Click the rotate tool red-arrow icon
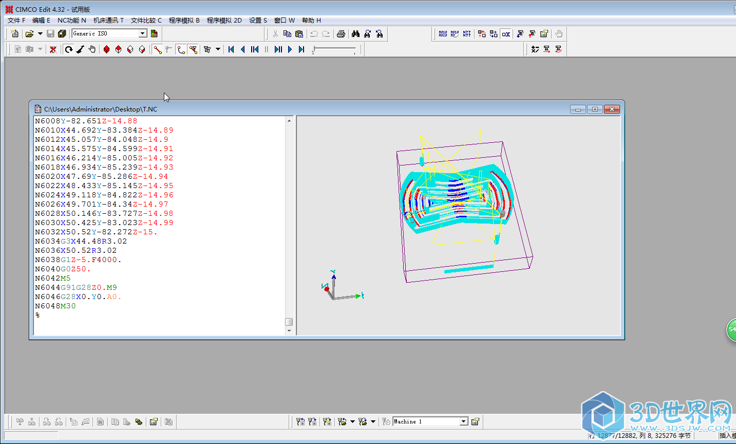The image size is (736, 444). pyautogui.click(x=558, y=49)
